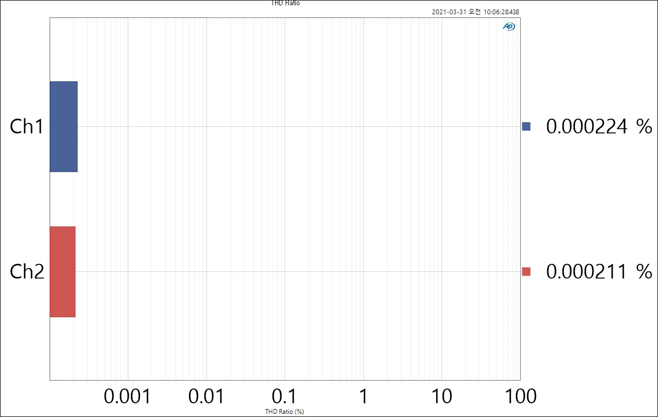Select the red Ch2 legend swatch
This screenshot has height=417, width=658.
tap(526, 272)
